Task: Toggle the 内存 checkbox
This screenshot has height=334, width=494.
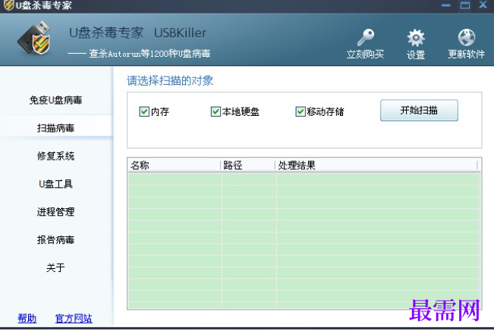Action: [144, 111]
